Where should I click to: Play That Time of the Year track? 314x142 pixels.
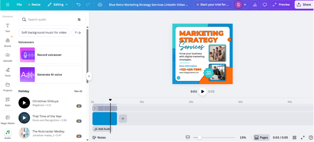24,118
